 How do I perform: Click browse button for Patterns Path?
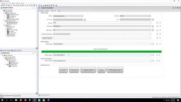point(153,44)
